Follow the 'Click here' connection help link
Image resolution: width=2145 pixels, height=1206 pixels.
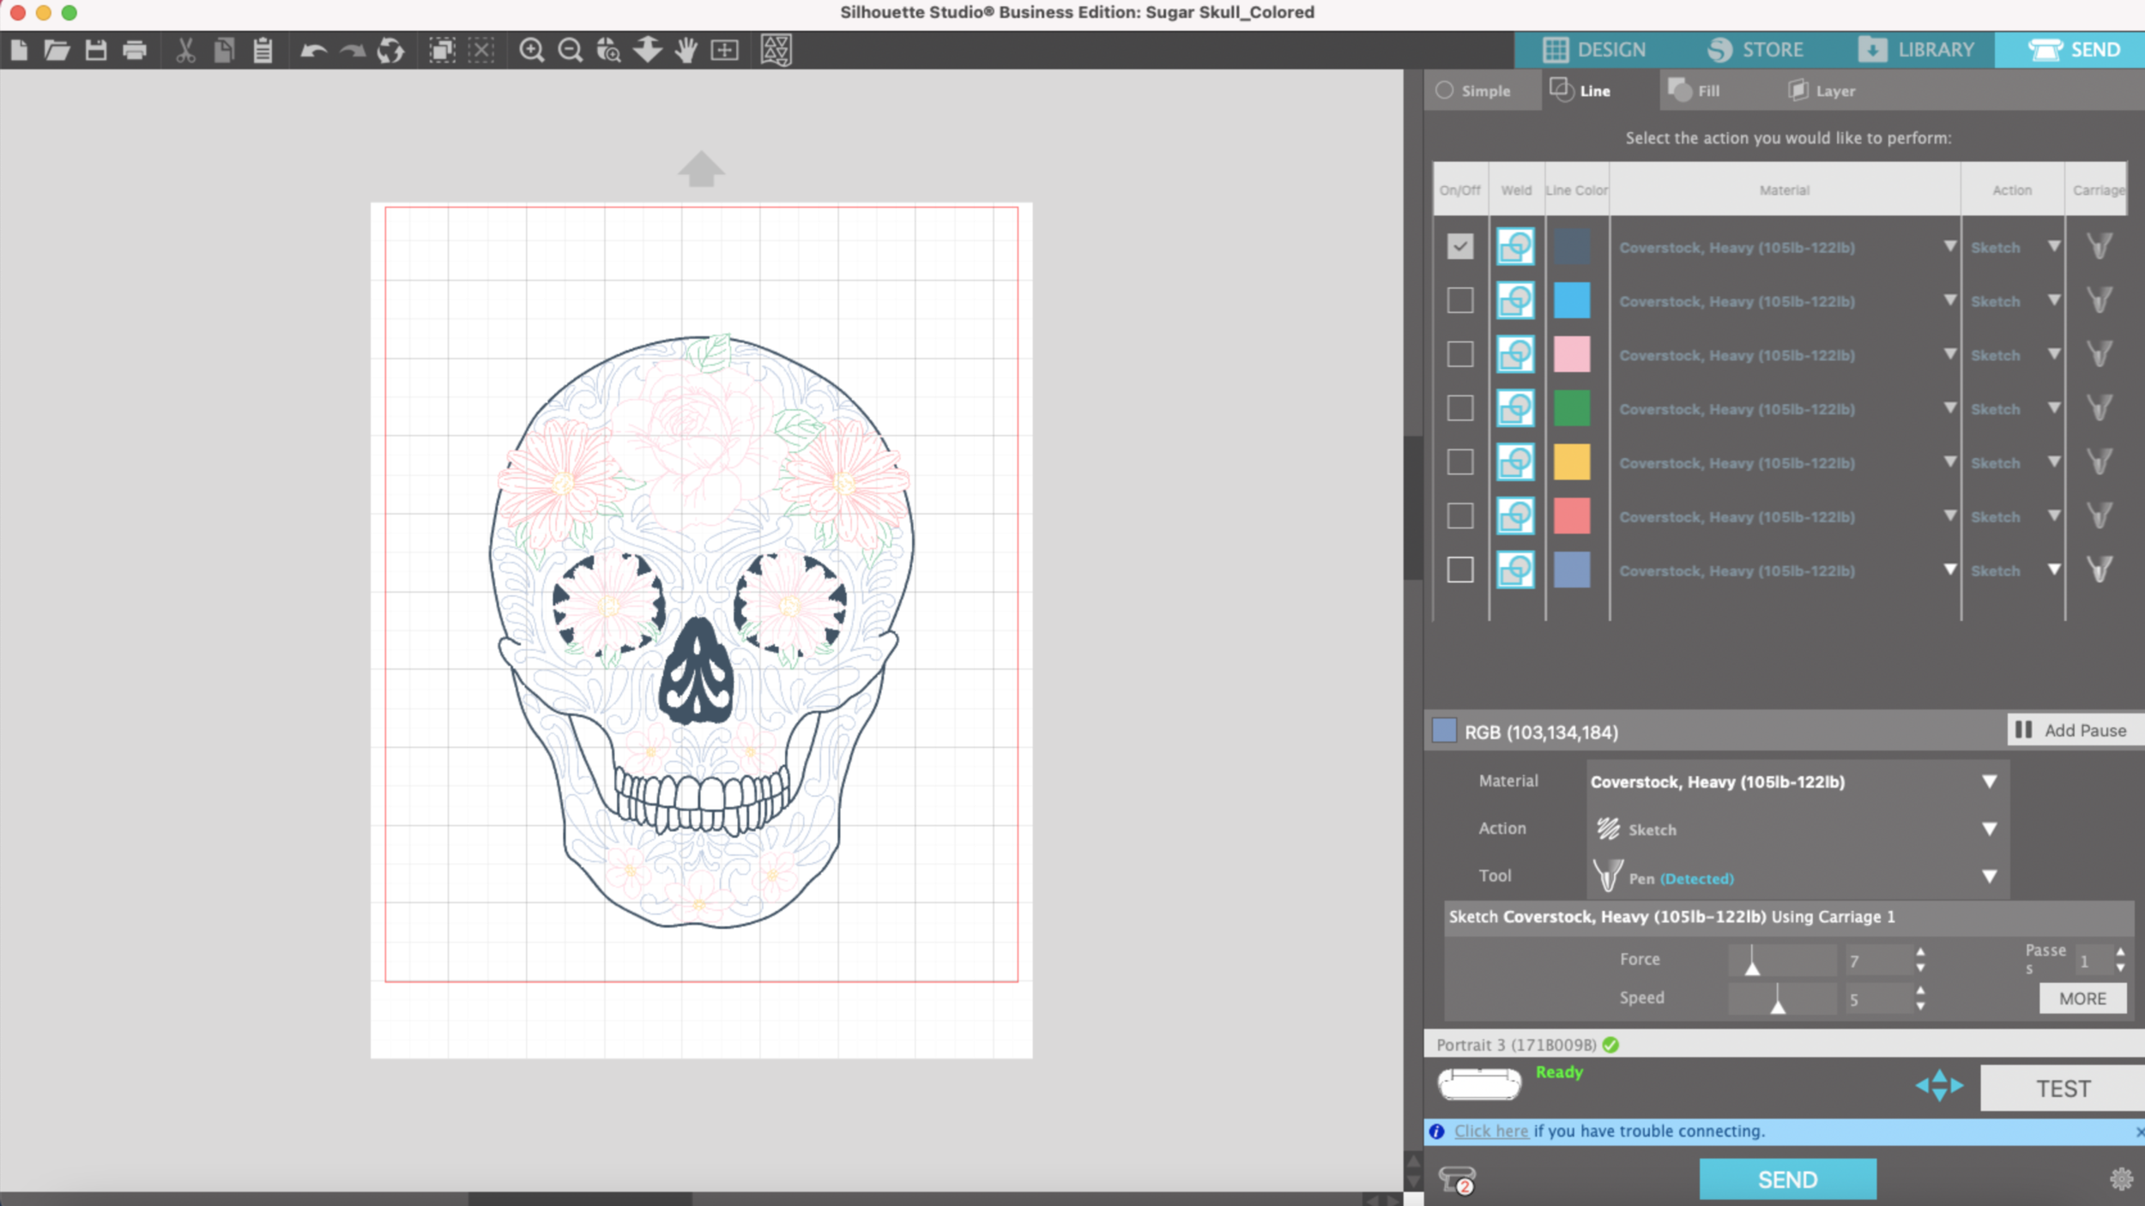pos(1491,1131)
